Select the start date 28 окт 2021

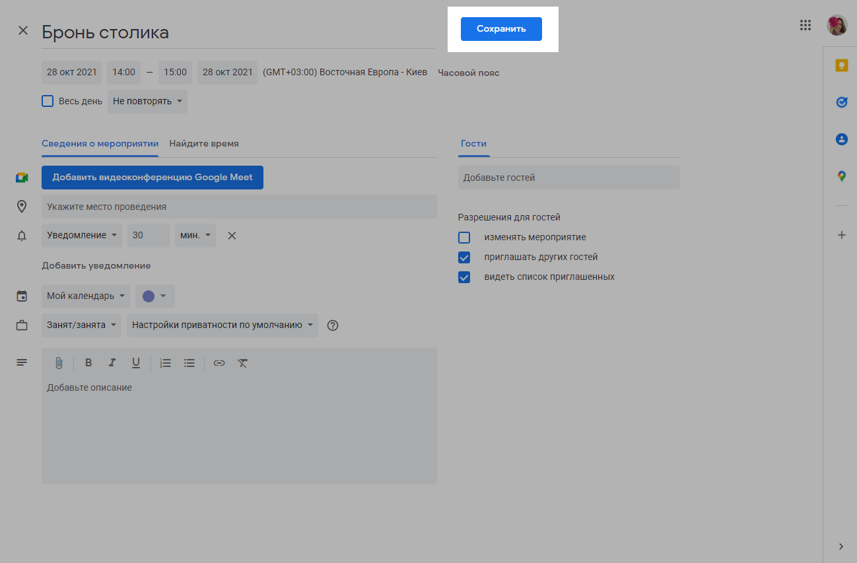(x=72, y=73)
